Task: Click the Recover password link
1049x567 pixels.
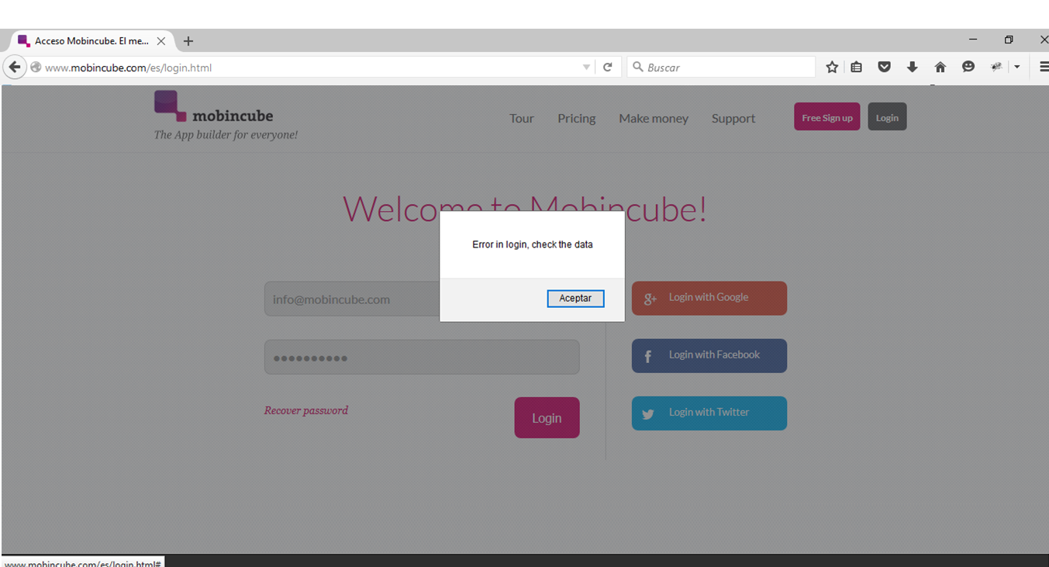Action: [x=306, y=410]
